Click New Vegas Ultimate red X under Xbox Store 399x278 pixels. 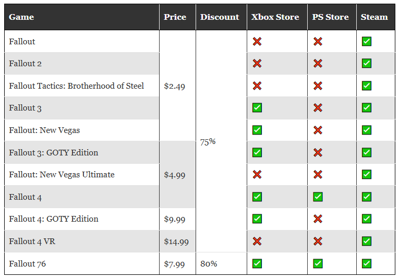(x=257, y=174)
